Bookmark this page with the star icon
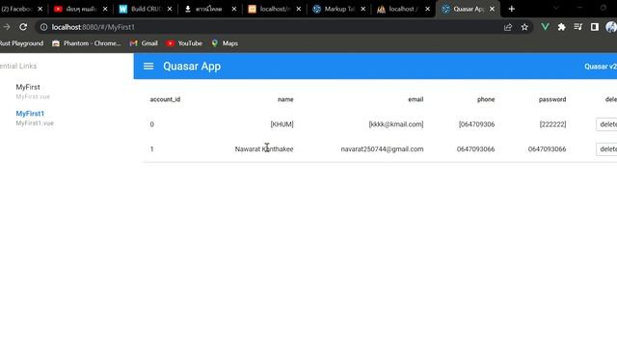This screenshot has height=347, width=617. click(524, 27)
